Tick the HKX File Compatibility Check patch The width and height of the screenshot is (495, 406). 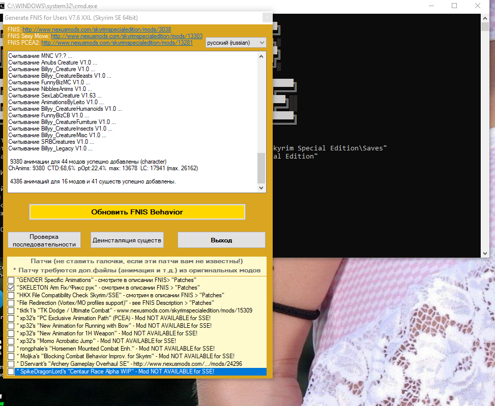click(x=11, y=295)
